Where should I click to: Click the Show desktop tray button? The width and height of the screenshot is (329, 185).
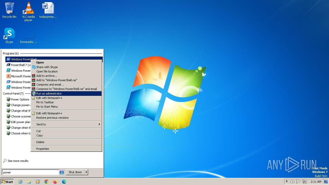[326, 182]
